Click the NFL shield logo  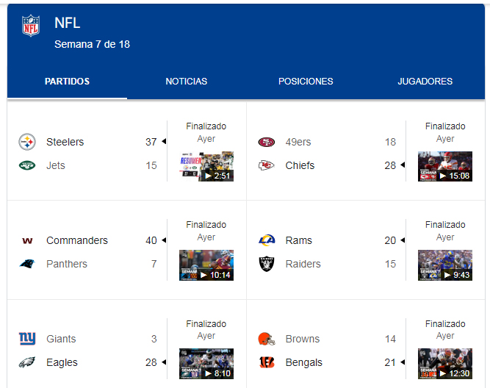[x=31, y=26]
